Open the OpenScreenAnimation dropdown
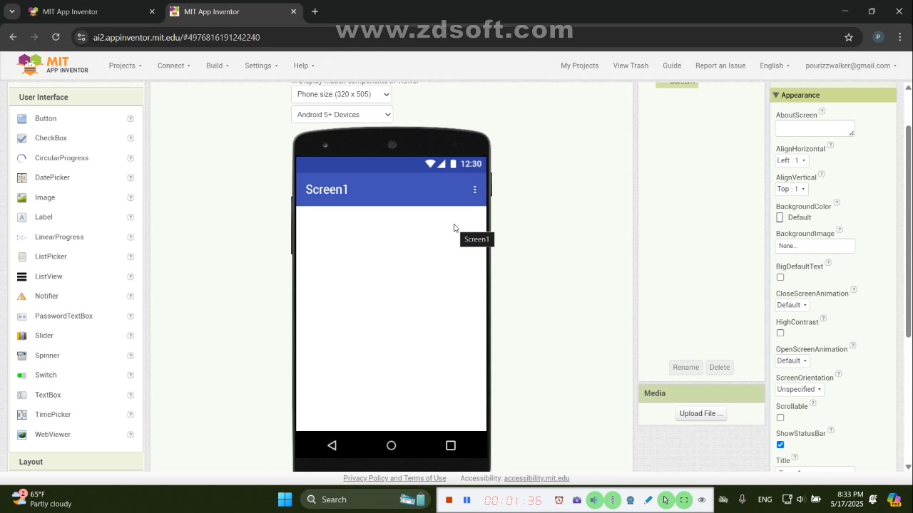The width and height of the screenshot is (913, 513). (x=792, y=361)
